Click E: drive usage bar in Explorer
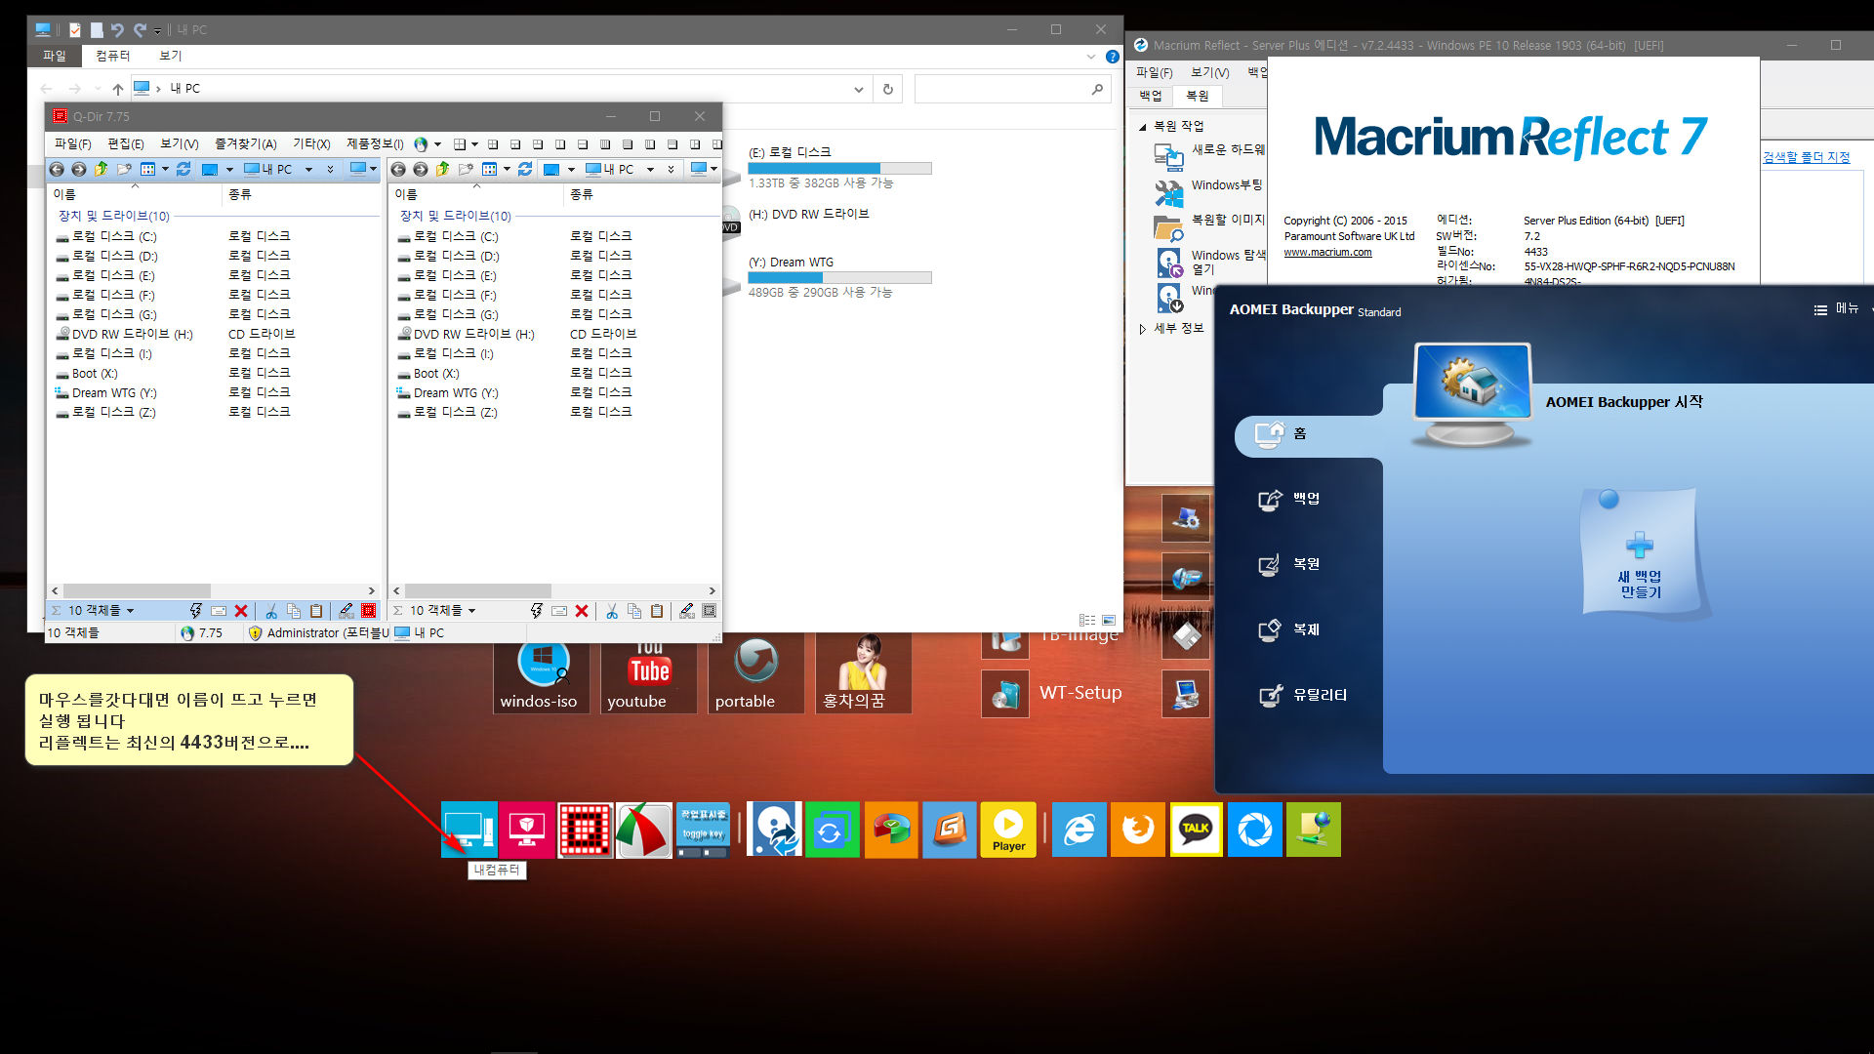Viewport: 1874px width, 1054px height. click(x=839, y=169)
